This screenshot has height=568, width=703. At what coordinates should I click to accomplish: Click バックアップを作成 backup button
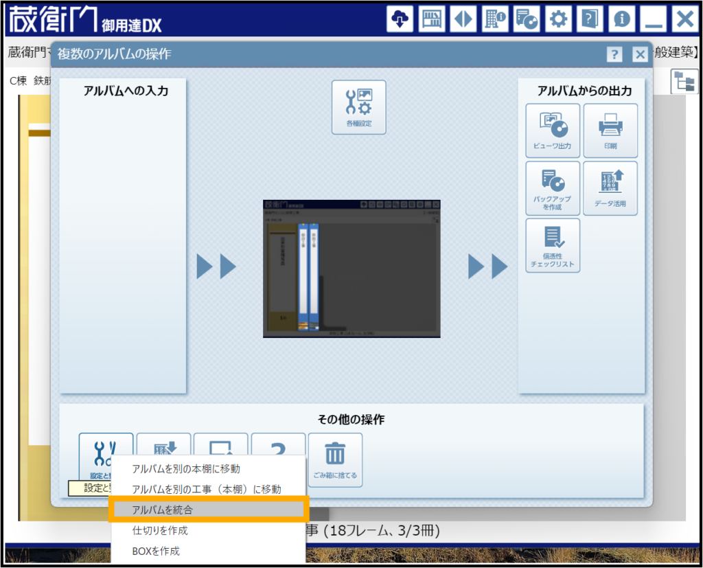click(553, 188)
